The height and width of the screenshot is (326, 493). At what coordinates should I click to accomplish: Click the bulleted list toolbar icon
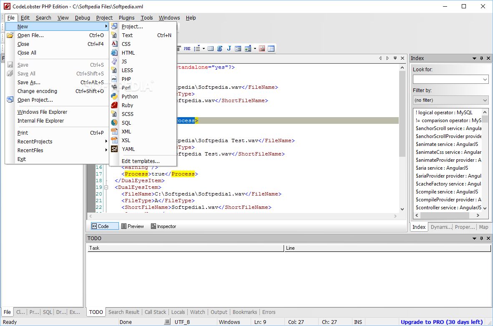197,48
